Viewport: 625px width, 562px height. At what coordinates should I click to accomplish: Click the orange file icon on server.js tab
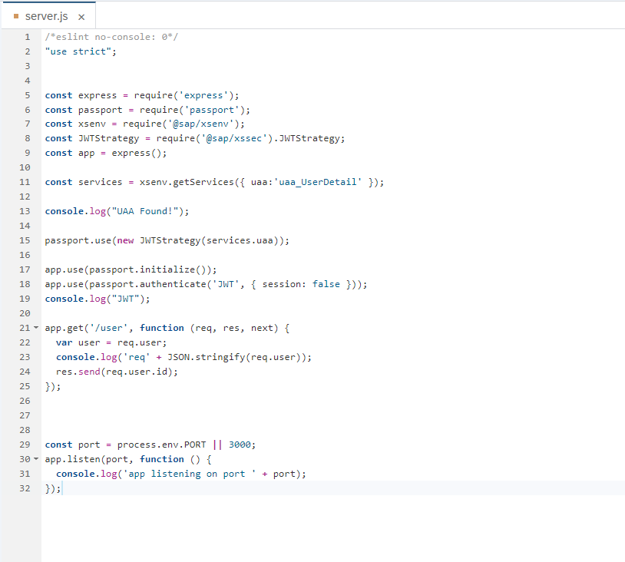[x=16, y=16]
